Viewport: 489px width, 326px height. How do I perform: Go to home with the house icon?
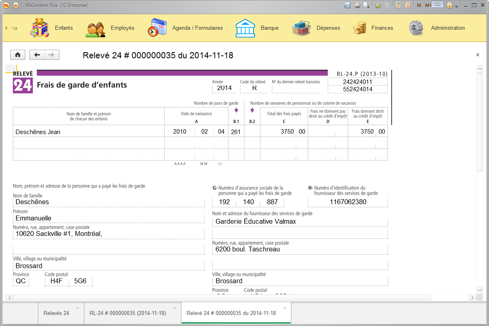(x=17, y=55)
